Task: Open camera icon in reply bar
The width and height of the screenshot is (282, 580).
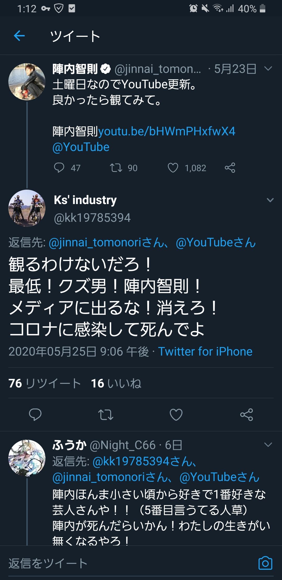Action: point(265,563)
